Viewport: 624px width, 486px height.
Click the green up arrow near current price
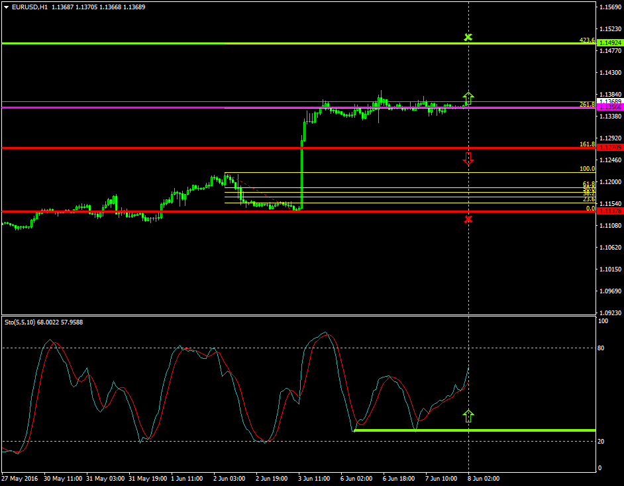tap(469, 97)
